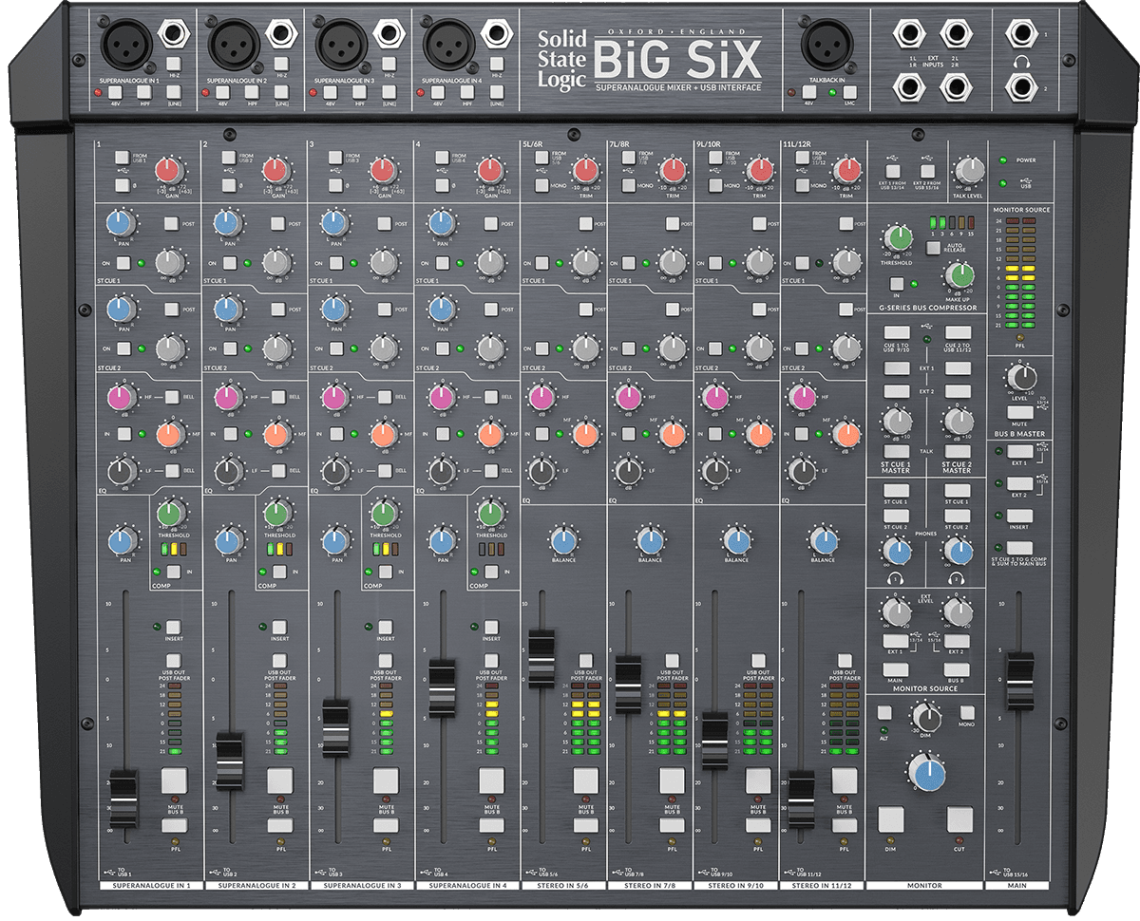
Task: Turn the TALK LEVEL knob
Action: coord(968,171)
